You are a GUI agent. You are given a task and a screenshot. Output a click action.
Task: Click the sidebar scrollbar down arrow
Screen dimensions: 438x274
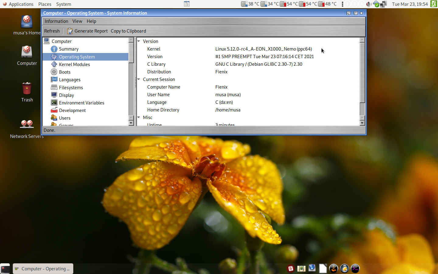pyautogui.click(x=131, y=123)
